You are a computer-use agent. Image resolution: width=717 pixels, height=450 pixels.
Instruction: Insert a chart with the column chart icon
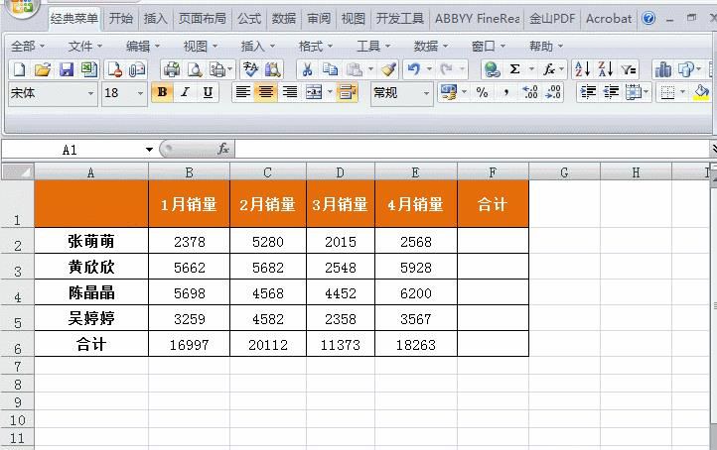click(663, 69)
